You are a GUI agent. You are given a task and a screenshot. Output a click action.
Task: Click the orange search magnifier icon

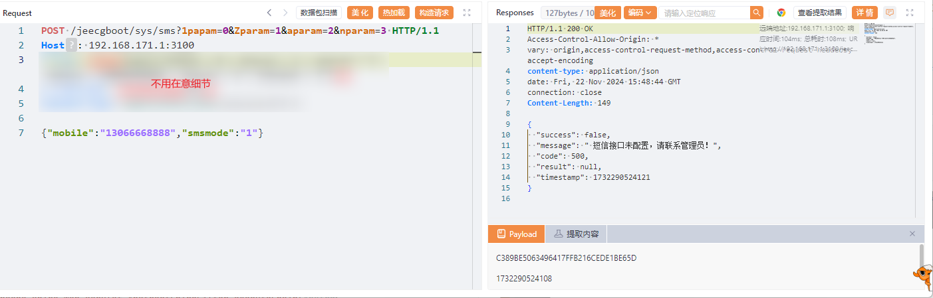pos(757,13)
